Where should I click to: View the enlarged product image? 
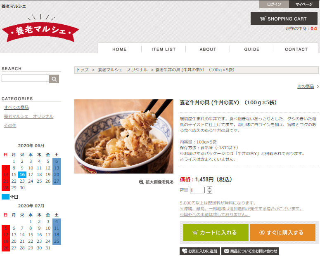156,182
